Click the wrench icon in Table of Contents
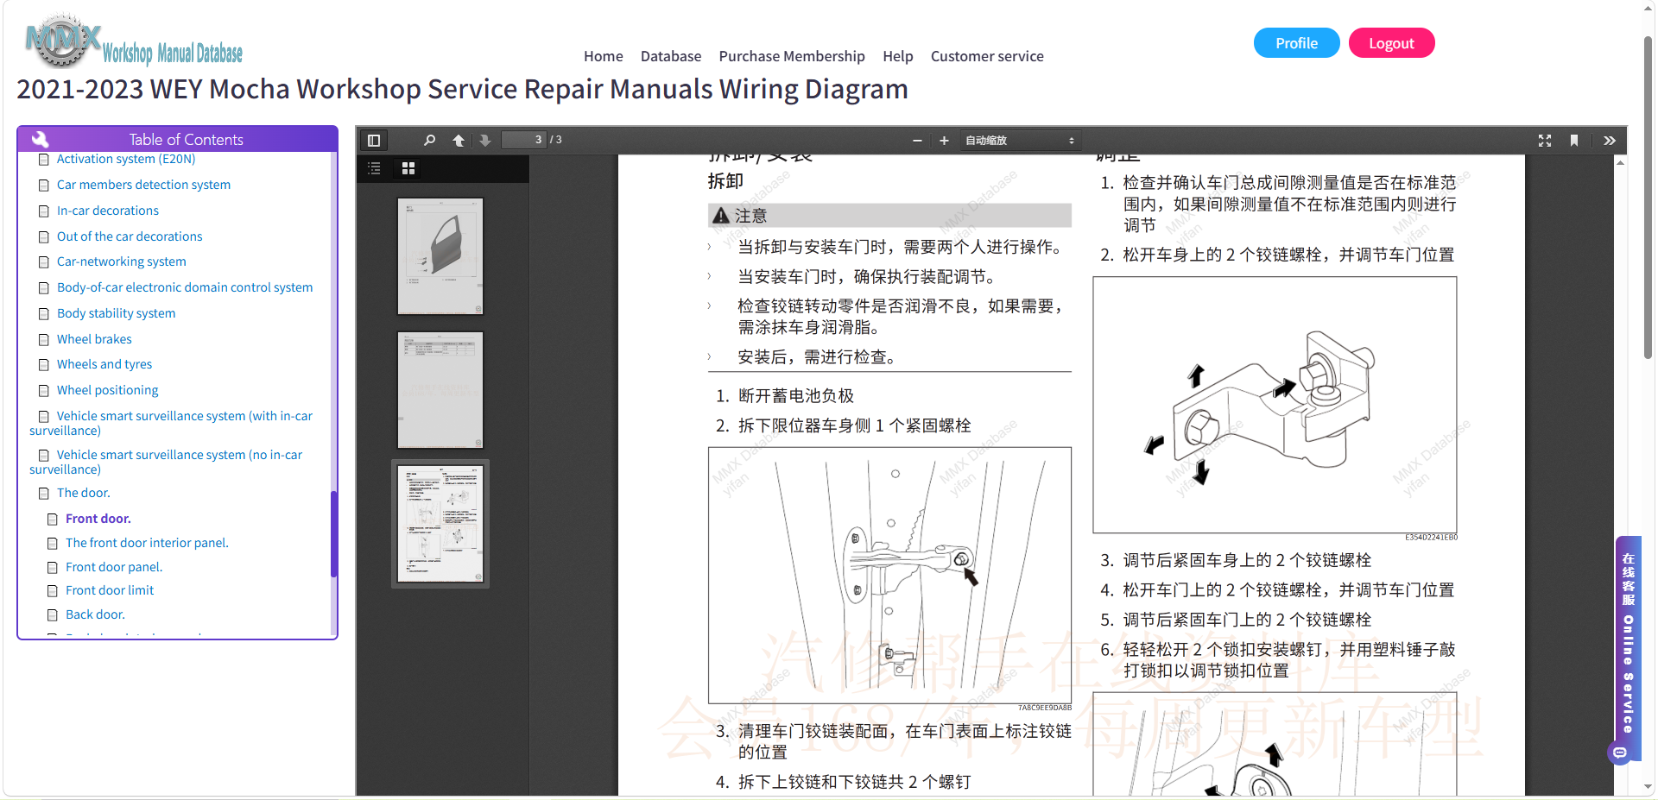 coord(40,139)
